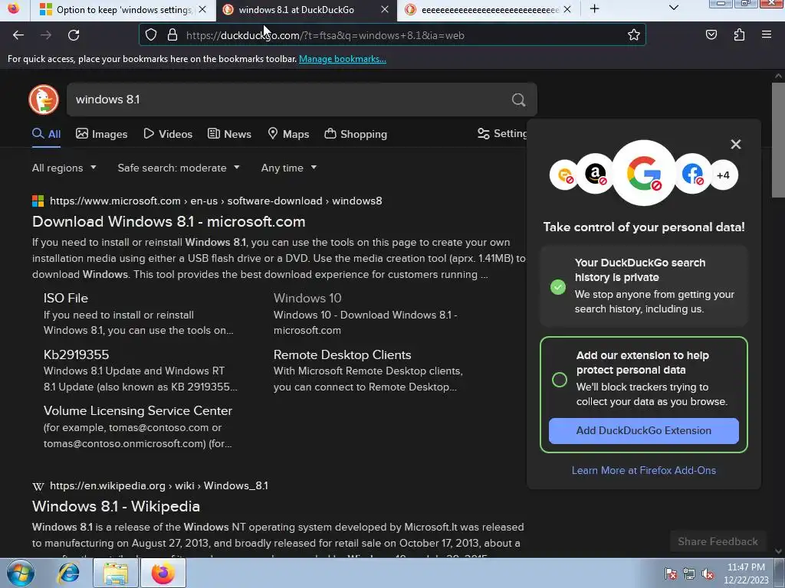This screenshot has height=588, width=785.
Task: Launch Internet Explorer from the taskbar
Action: pos(68,573)
